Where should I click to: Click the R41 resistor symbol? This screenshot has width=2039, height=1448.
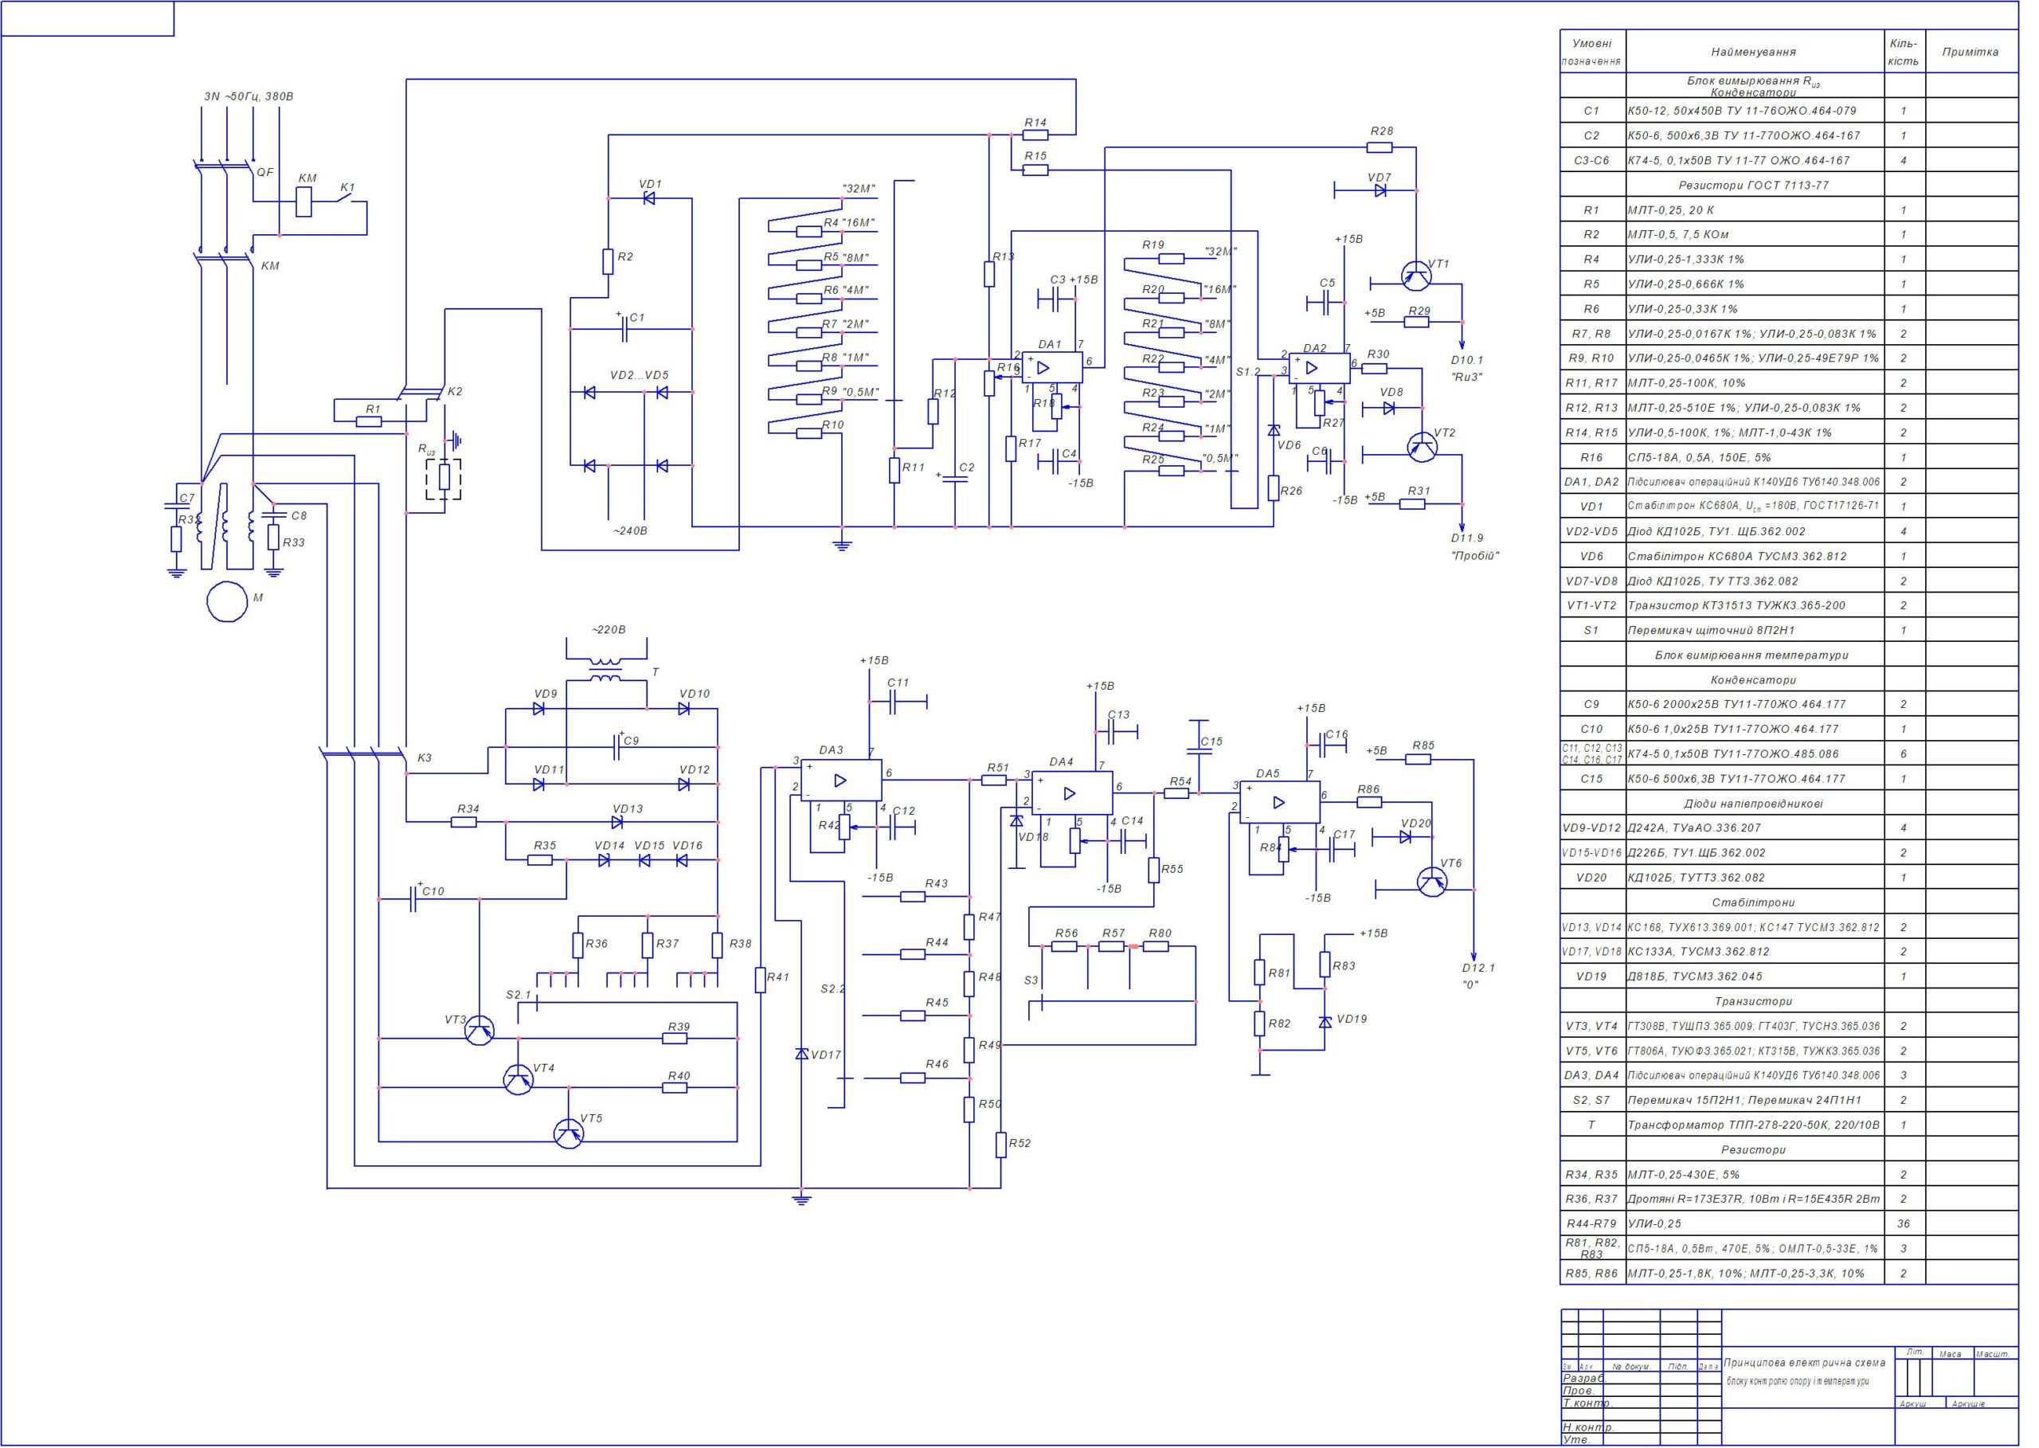pos(761,980)
